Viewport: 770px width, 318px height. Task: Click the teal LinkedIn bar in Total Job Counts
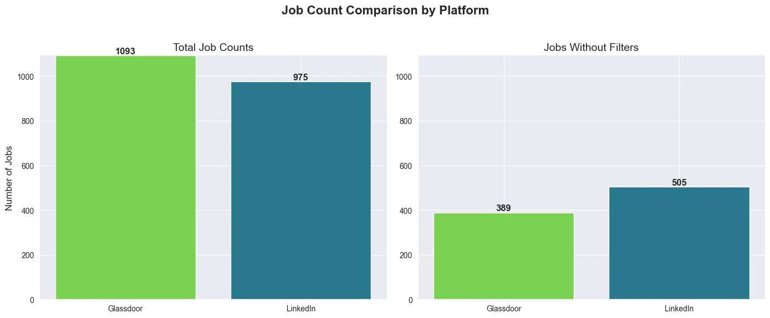(x=300, y=191)
